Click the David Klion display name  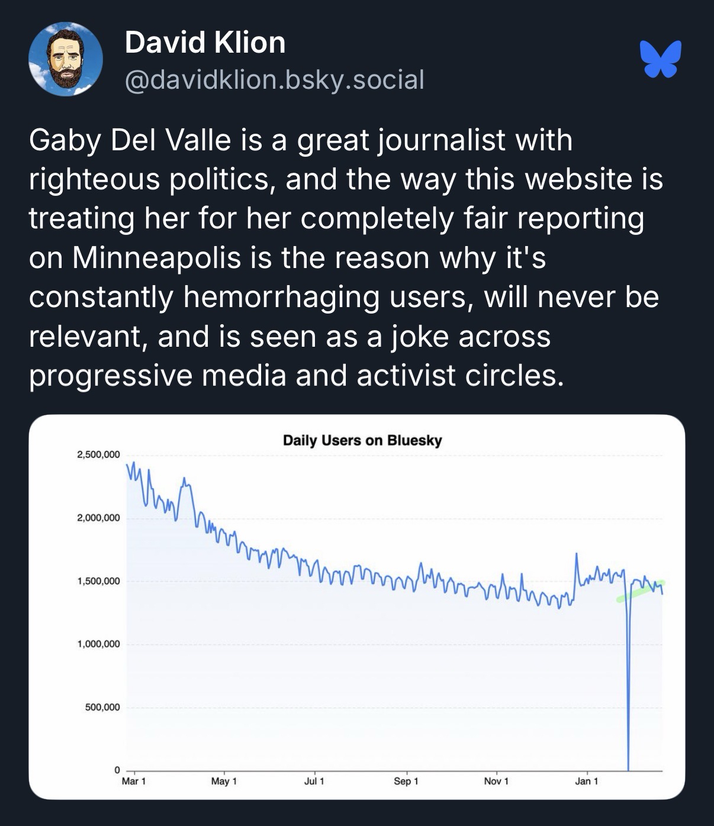click(x=205, y=43)
